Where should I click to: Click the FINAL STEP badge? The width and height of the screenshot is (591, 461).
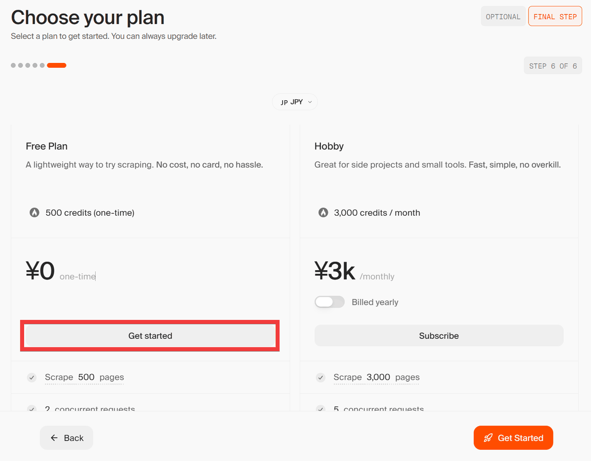tap(555, 17)
